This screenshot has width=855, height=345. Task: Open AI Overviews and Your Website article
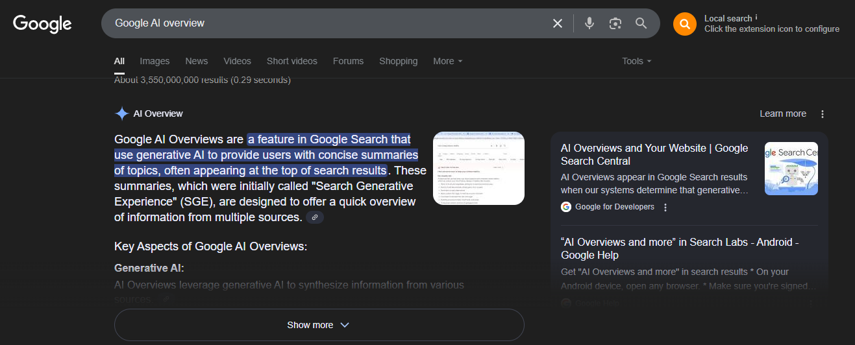coord(654,154)
